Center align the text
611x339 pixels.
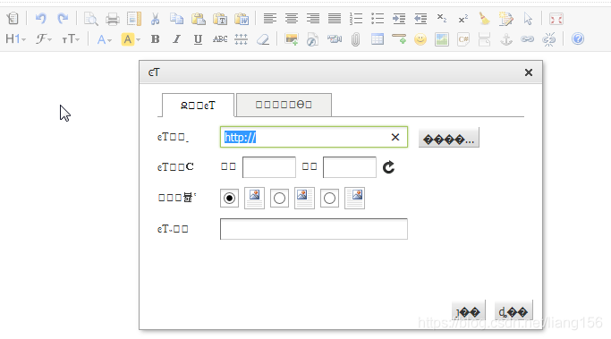tap(292, 18)
